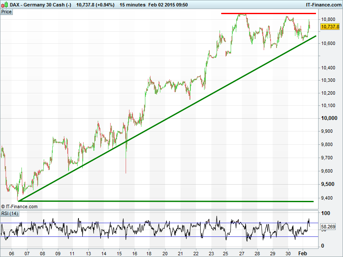The height and width of the screenshot is (257, 343).
Task: Click the 06 date marker on time axis
Action: (x=12, y=253)
